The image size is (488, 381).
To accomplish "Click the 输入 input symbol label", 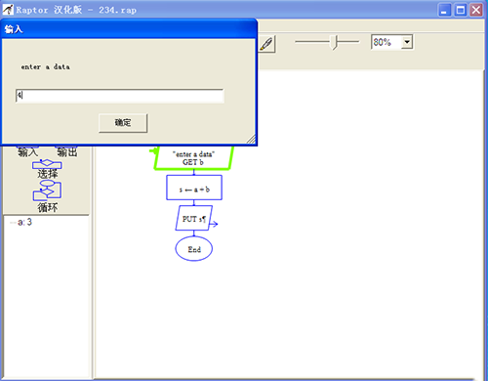I will coord(27,152).
